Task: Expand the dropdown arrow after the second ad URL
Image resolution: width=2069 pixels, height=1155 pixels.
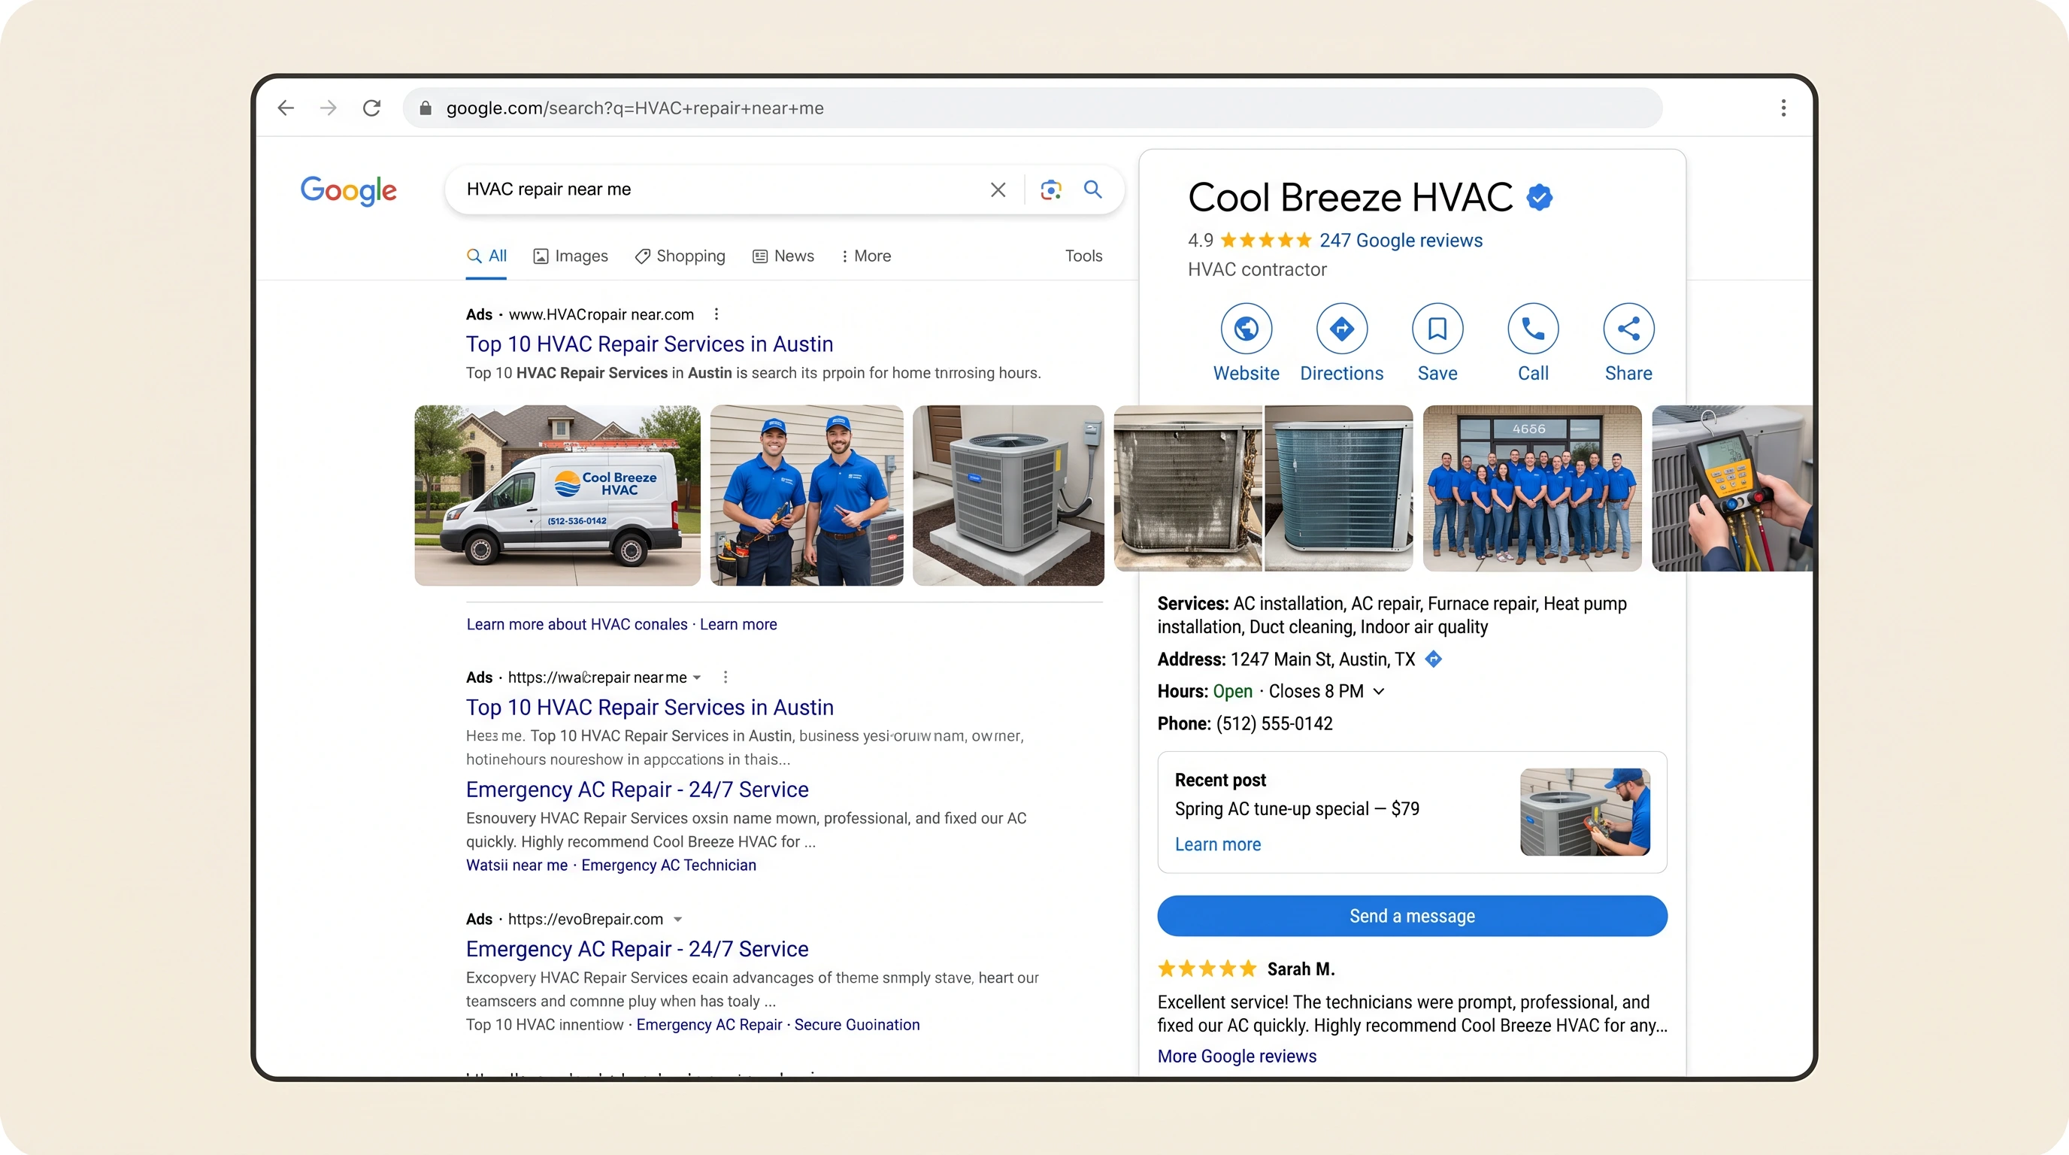Action: click(x=697, y=677)
